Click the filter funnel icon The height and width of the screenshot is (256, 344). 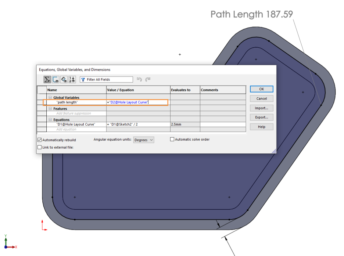[x=83, y=79]
